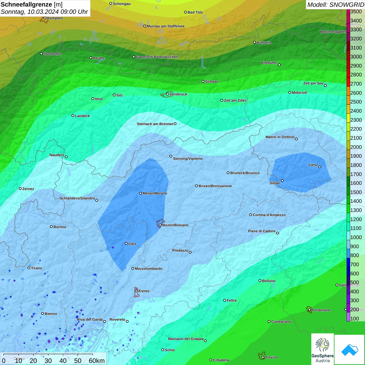Click the Modell: SNOWGRID label
This screenshot has width=365, height=365.
336,5
